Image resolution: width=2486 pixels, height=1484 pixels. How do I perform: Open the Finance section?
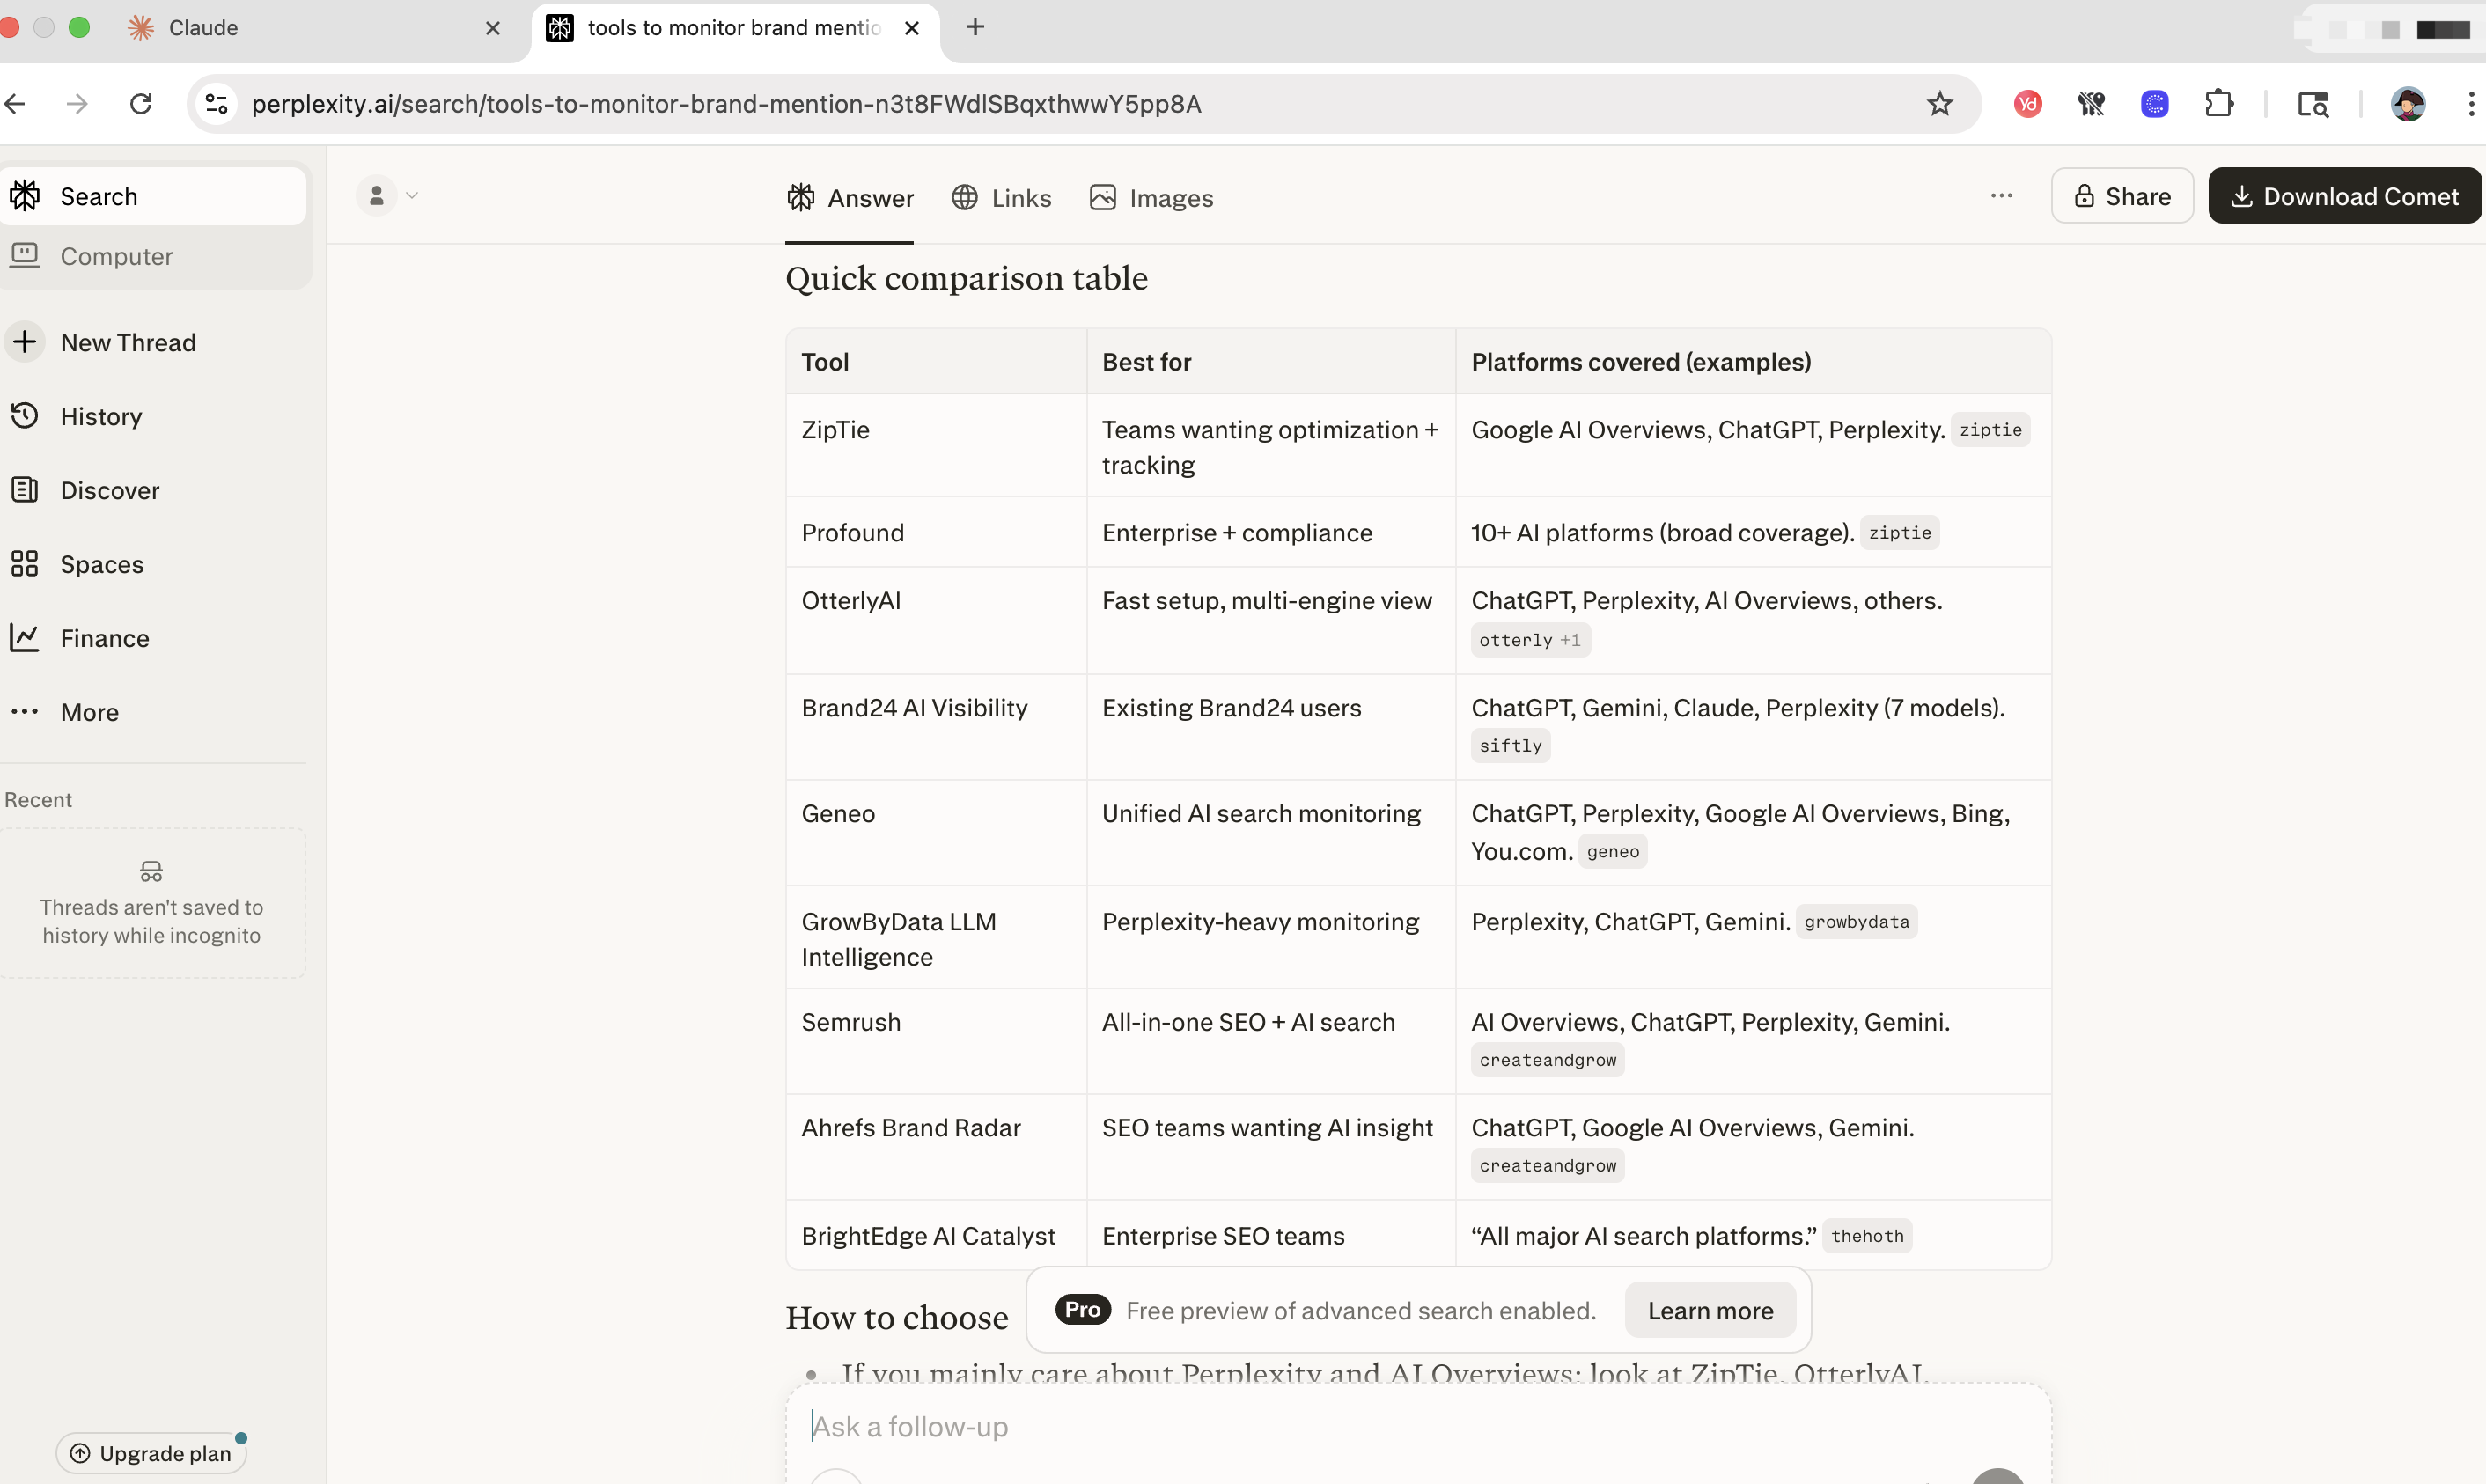pyautogui.click(x=106, y=638)
